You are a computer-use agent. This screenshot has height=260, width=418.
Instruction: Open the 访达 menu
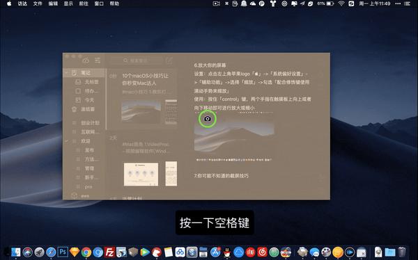coord(22,3)
